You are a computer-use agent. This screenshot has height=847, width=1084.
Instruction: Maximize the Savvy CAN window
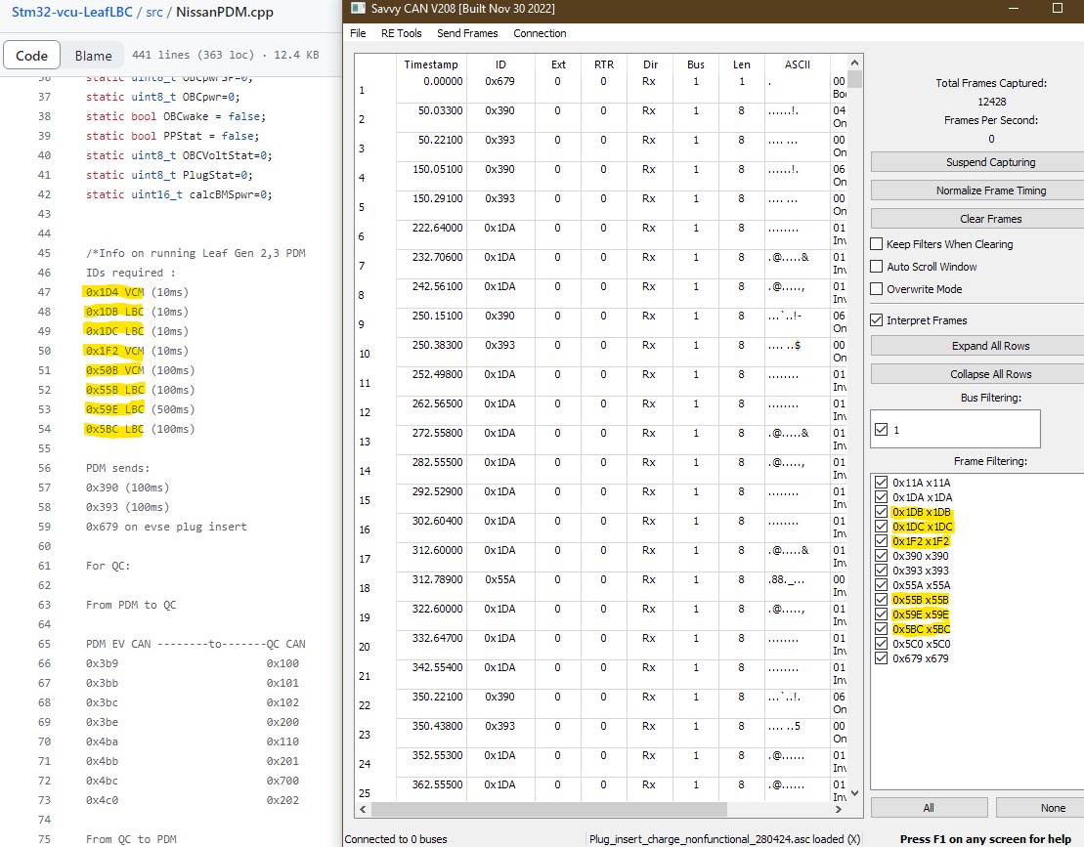click(x=1057, y=8)
